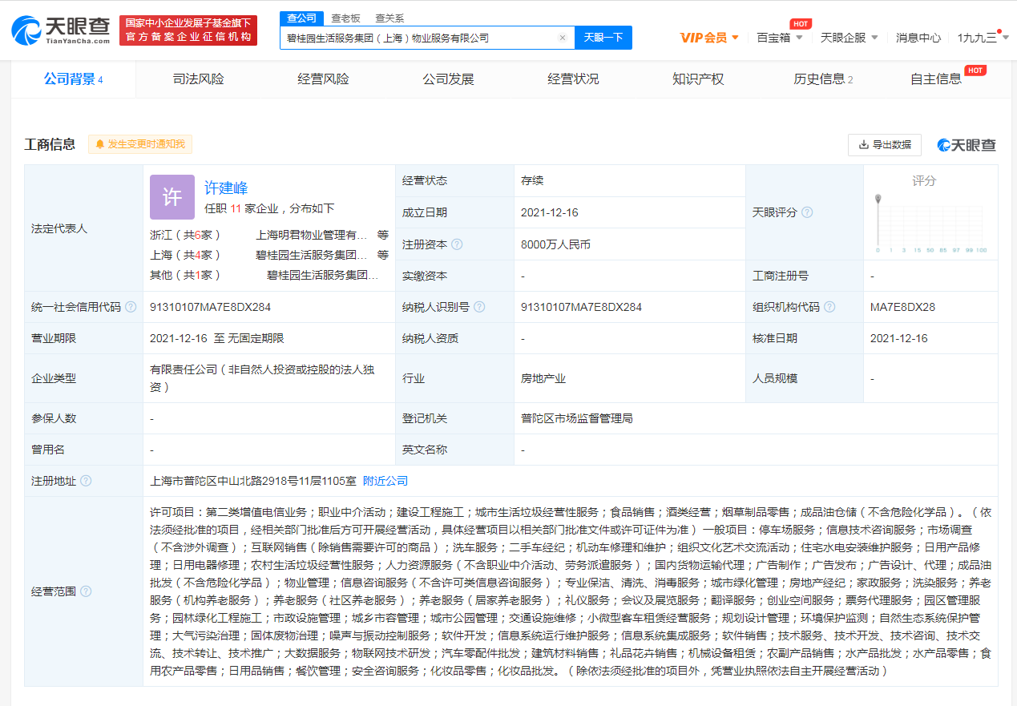Switch to the 司法风险 tab

198,79
